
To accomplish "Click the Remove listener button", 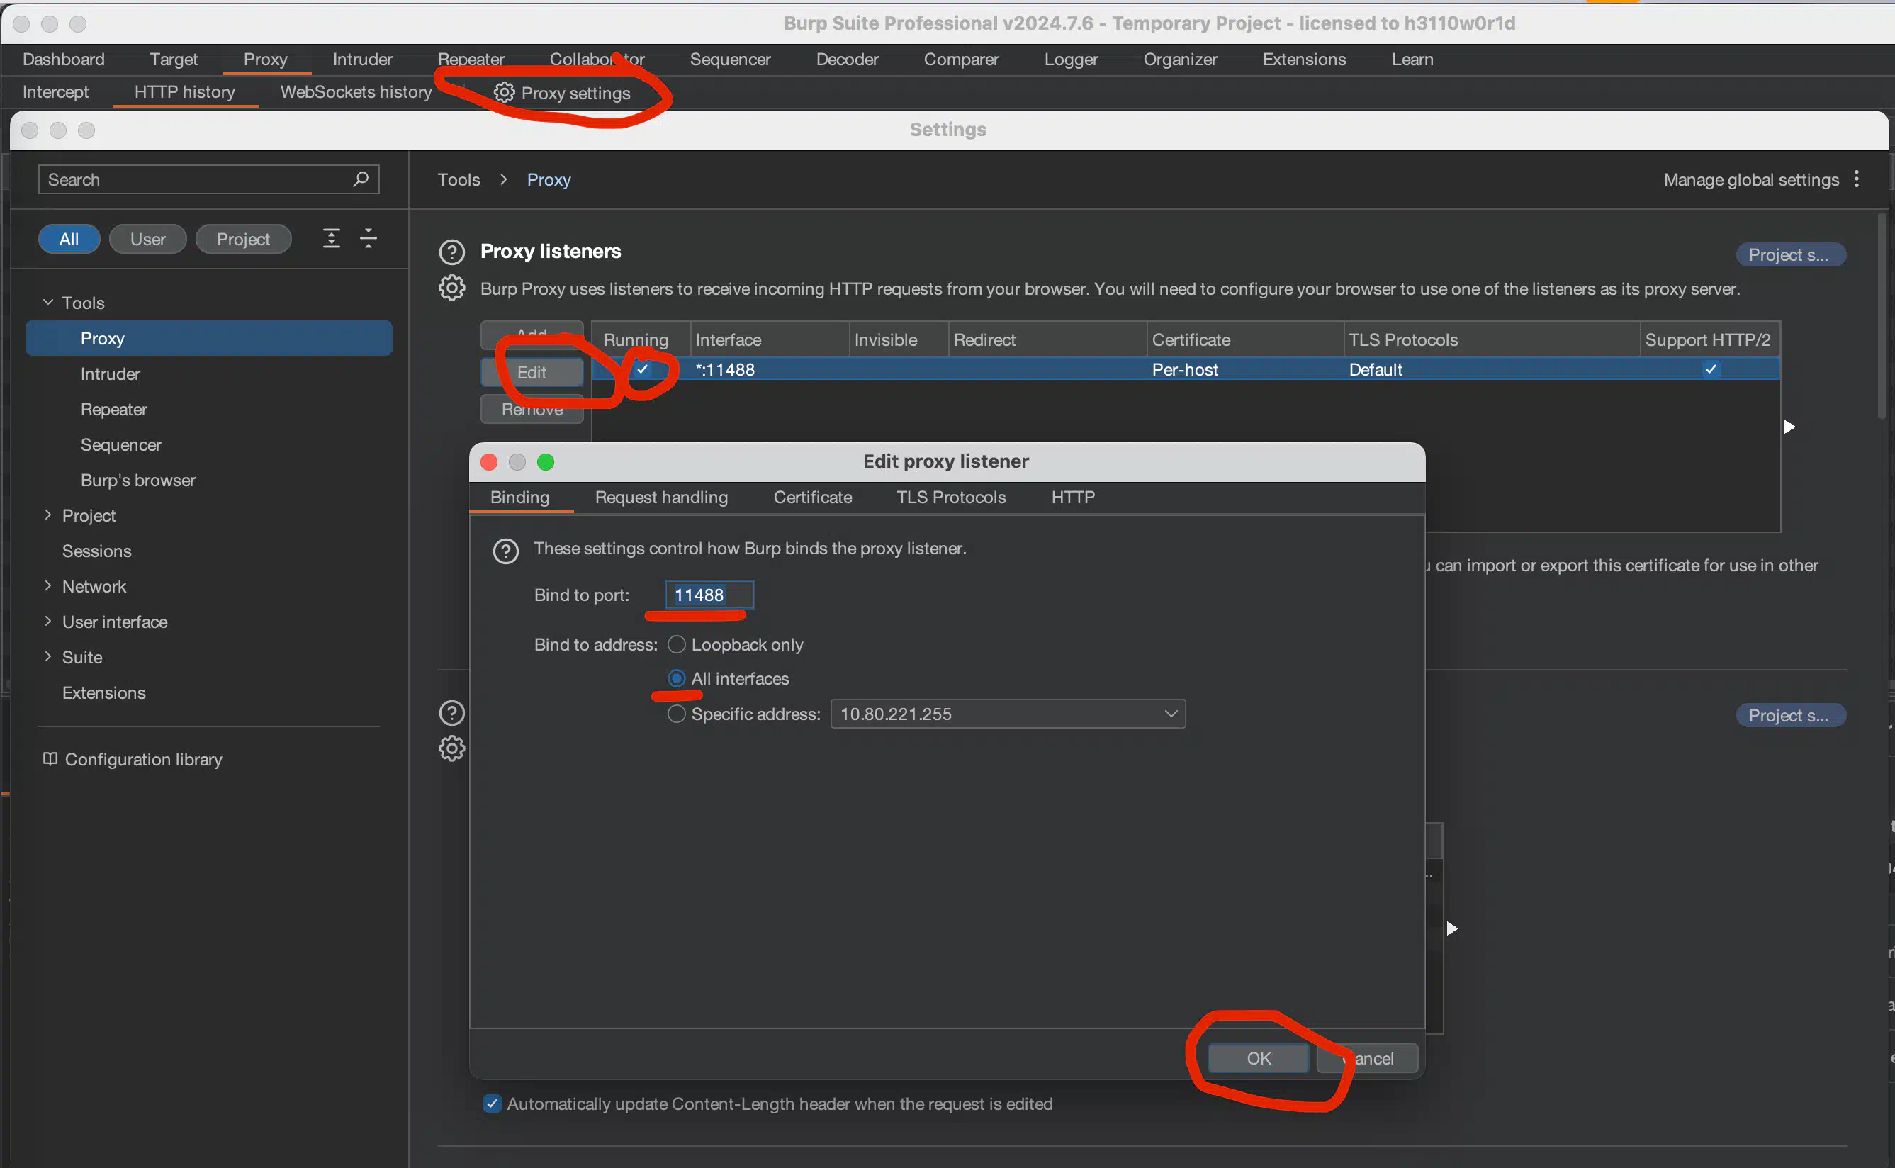I will pos(532,410).
